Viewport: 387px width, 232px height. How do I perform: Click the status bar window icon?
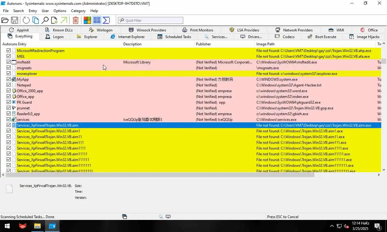(x=125, y=217)
